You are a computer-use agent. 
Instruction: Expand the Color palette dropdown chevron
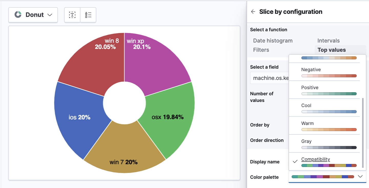coord(360,176)
